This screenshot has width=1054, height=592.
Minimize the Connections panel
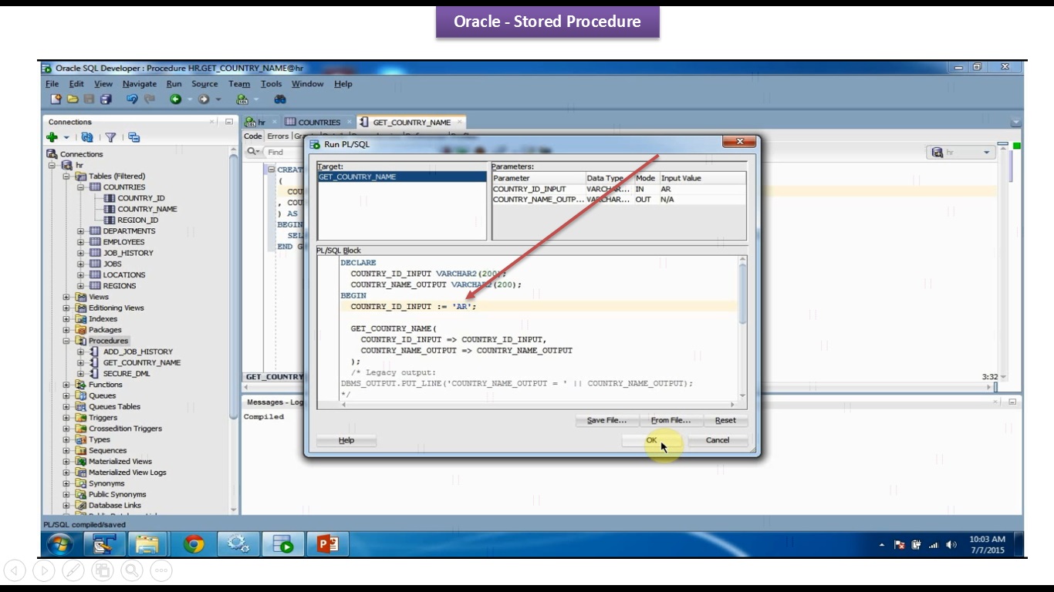click(x=229, y=122)
